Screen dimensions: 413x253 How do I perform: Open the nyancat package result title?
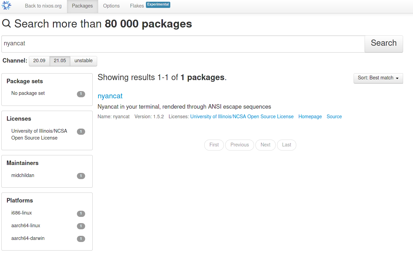tap(110, 96)
